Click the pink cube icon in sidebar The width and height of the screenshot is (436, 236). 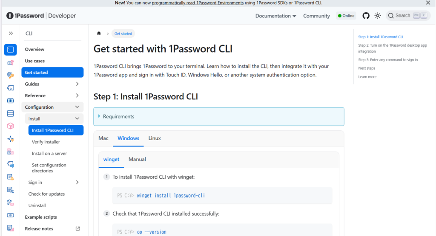11,126
